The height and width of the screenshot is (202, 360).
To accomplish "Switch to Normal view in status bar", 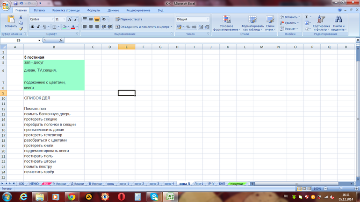I will coord(299,189).
